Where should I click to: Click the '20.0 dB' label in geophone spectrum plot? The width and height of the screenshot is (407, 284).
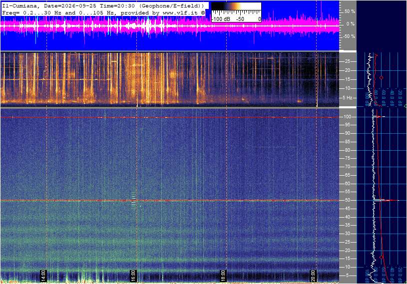[x=400, y=97]
